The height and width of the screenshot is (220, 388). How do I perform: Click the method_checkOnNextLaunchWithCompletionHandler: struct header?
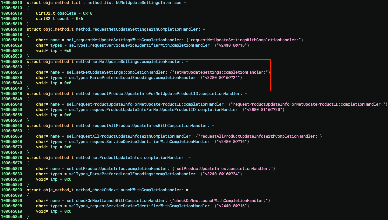pyautogui.click(x=130, y=190)
